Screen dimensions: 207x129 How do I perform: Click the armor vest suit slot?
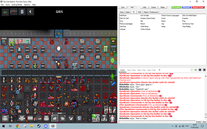(22, 118)
